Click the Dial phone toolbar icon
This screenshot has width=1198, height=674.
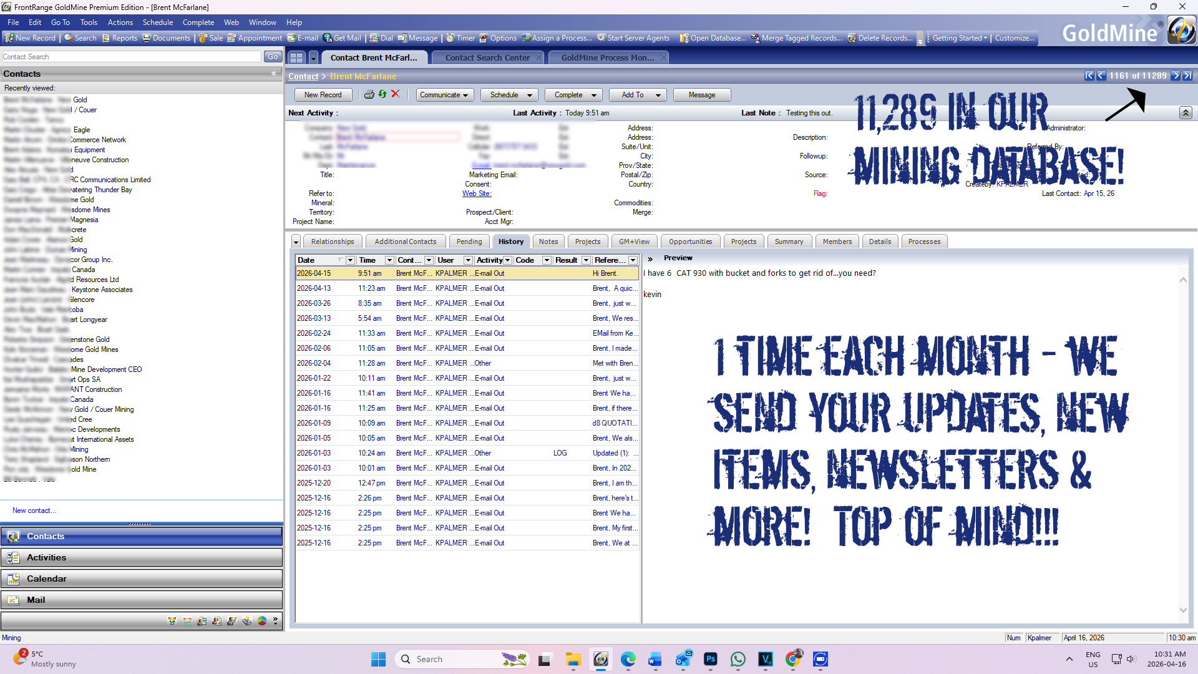(x=381, y=38)
